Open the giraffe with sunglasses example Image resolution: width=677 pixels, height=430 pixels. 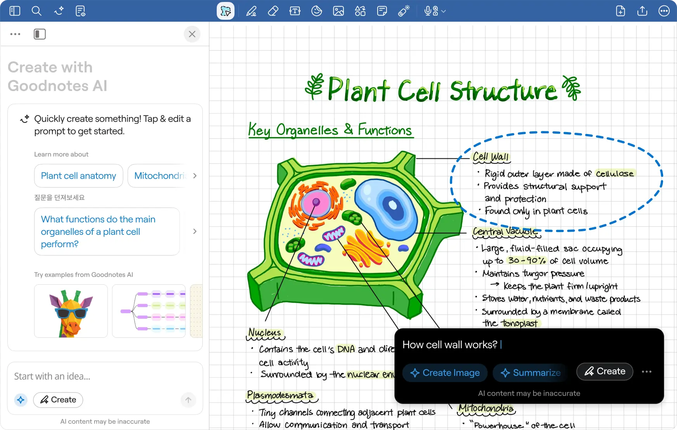[71, 311]
